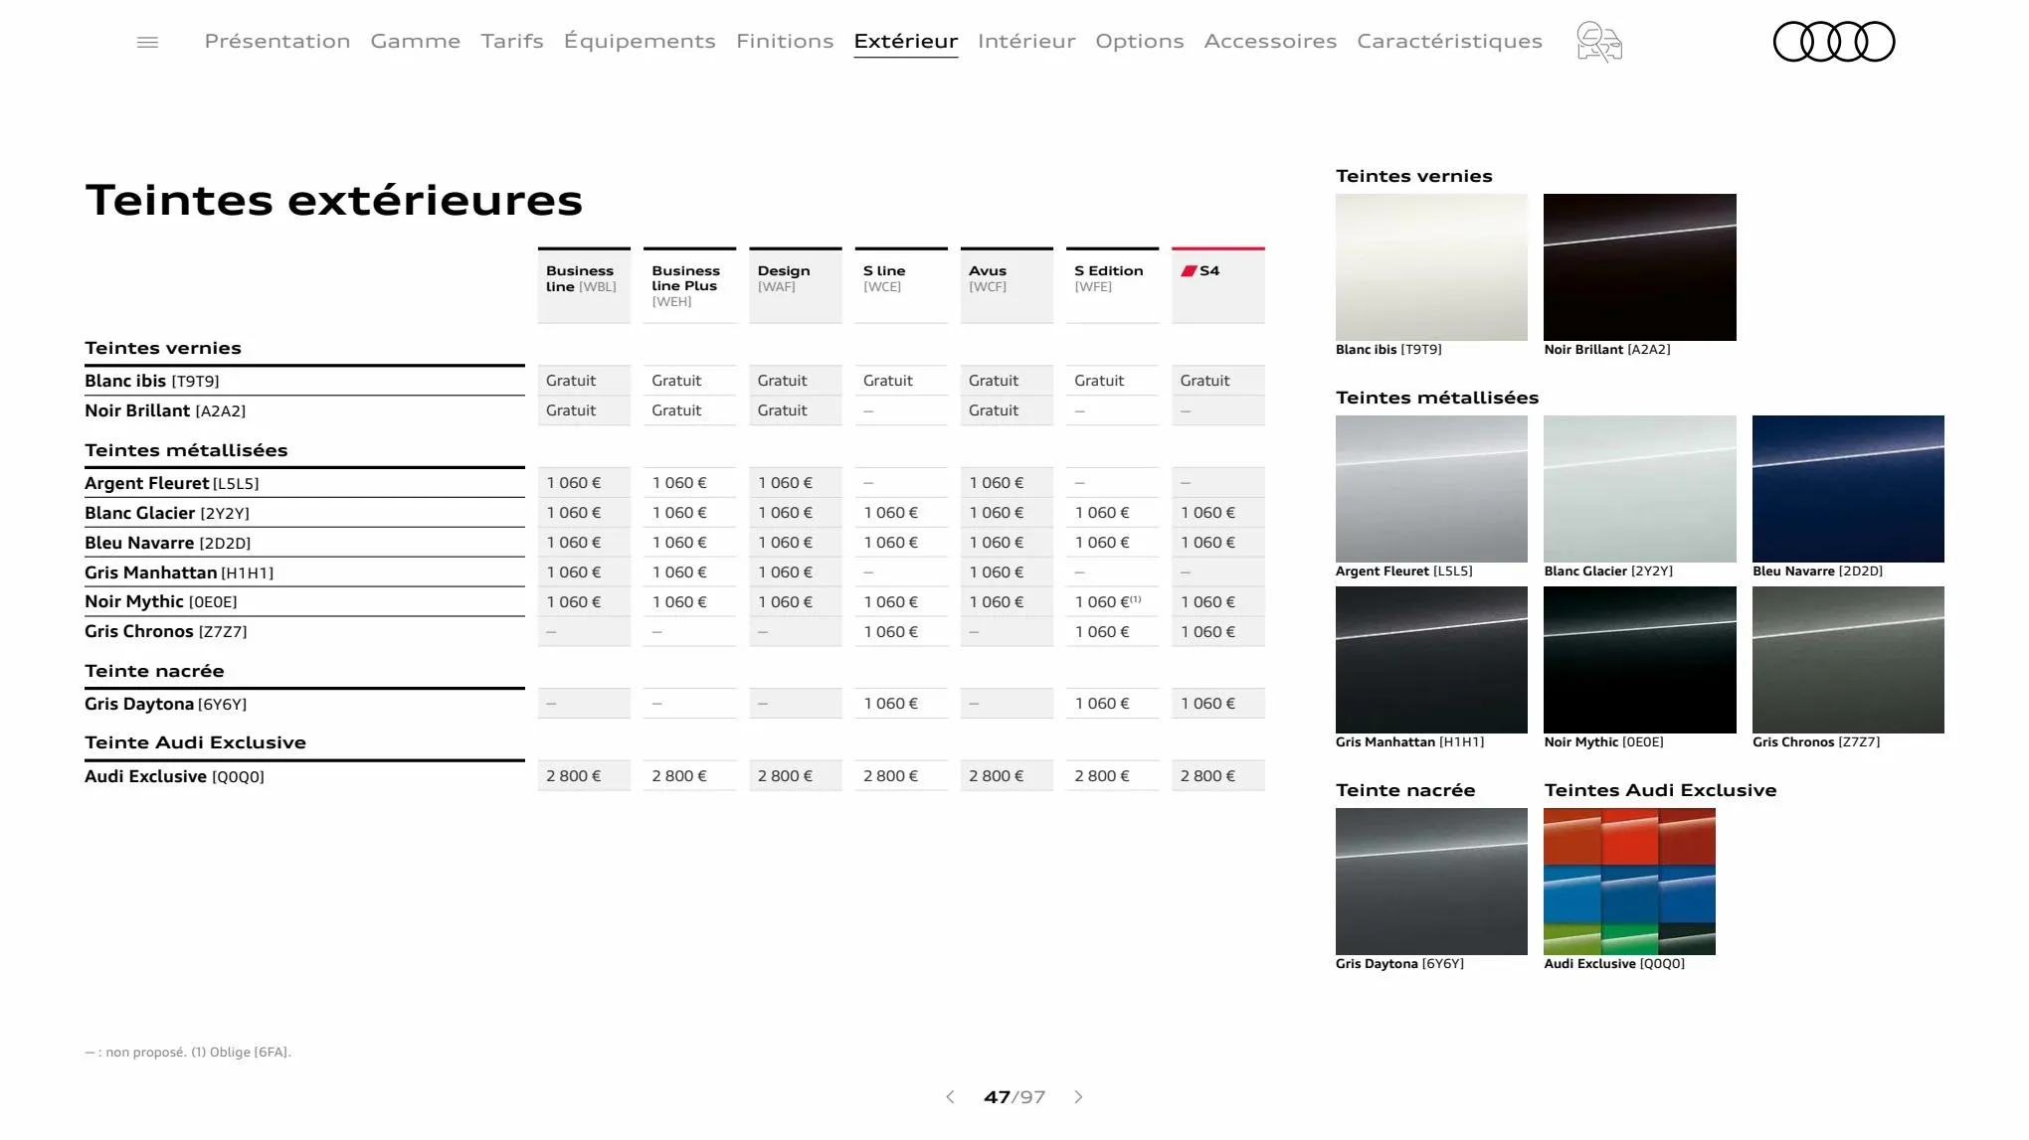Pick the Bleu Navarre swatch
Image resolution: width=2029 pixels, height=1140 pixels.
pos(1848,489)
